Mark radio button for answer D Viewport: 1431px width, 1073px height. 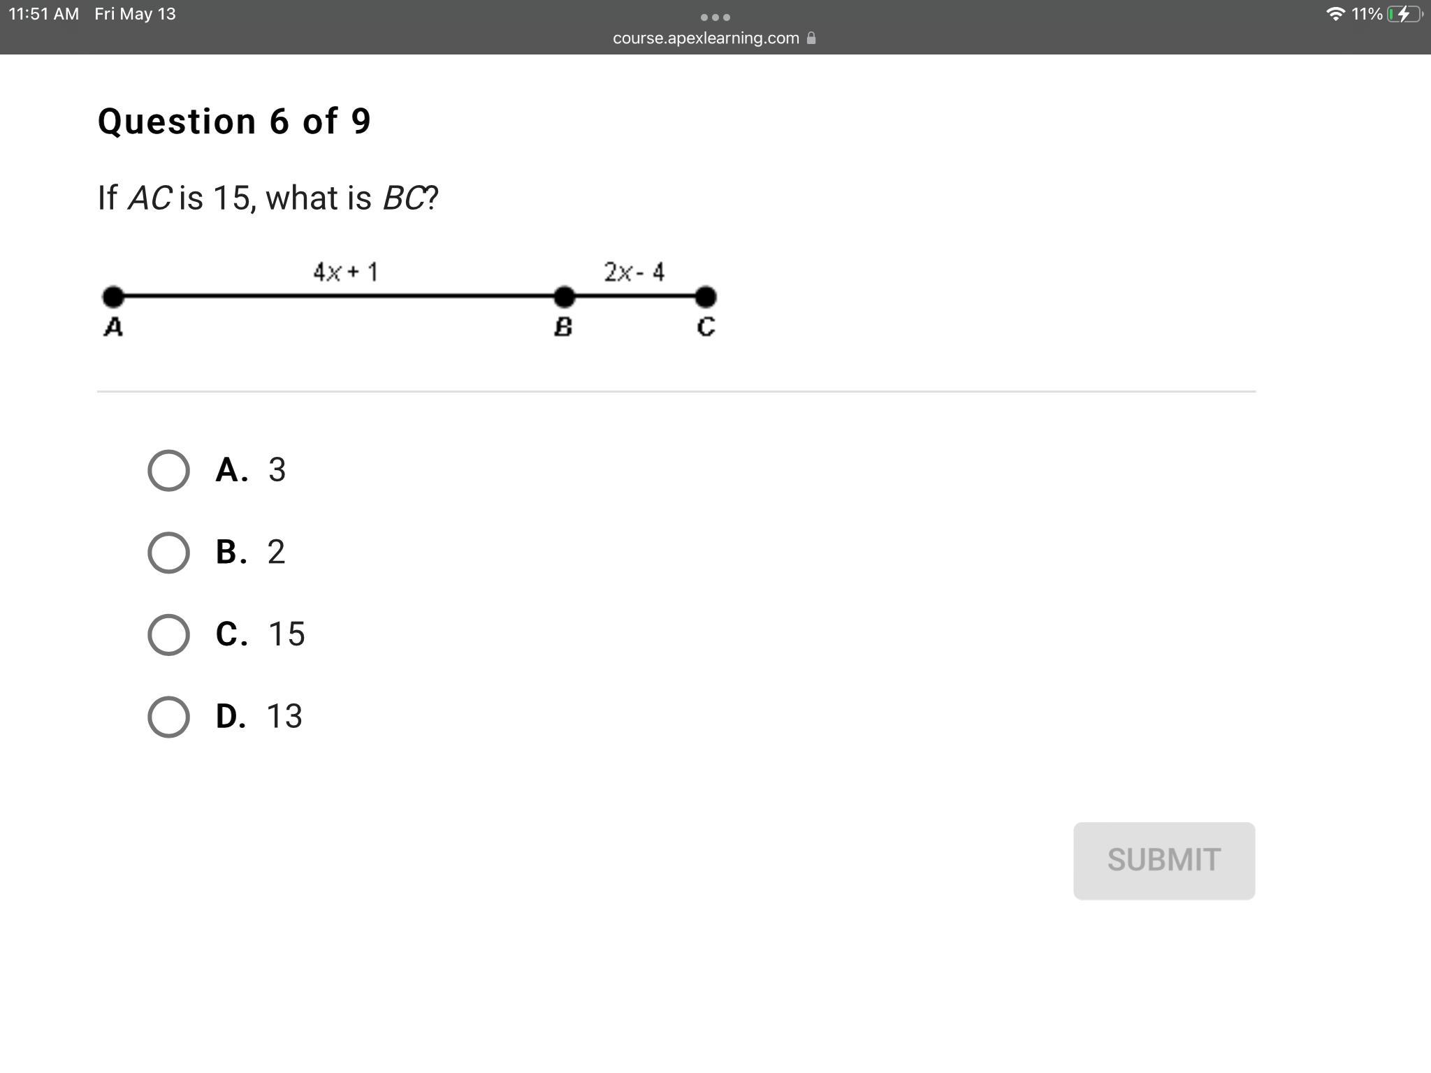168,717
